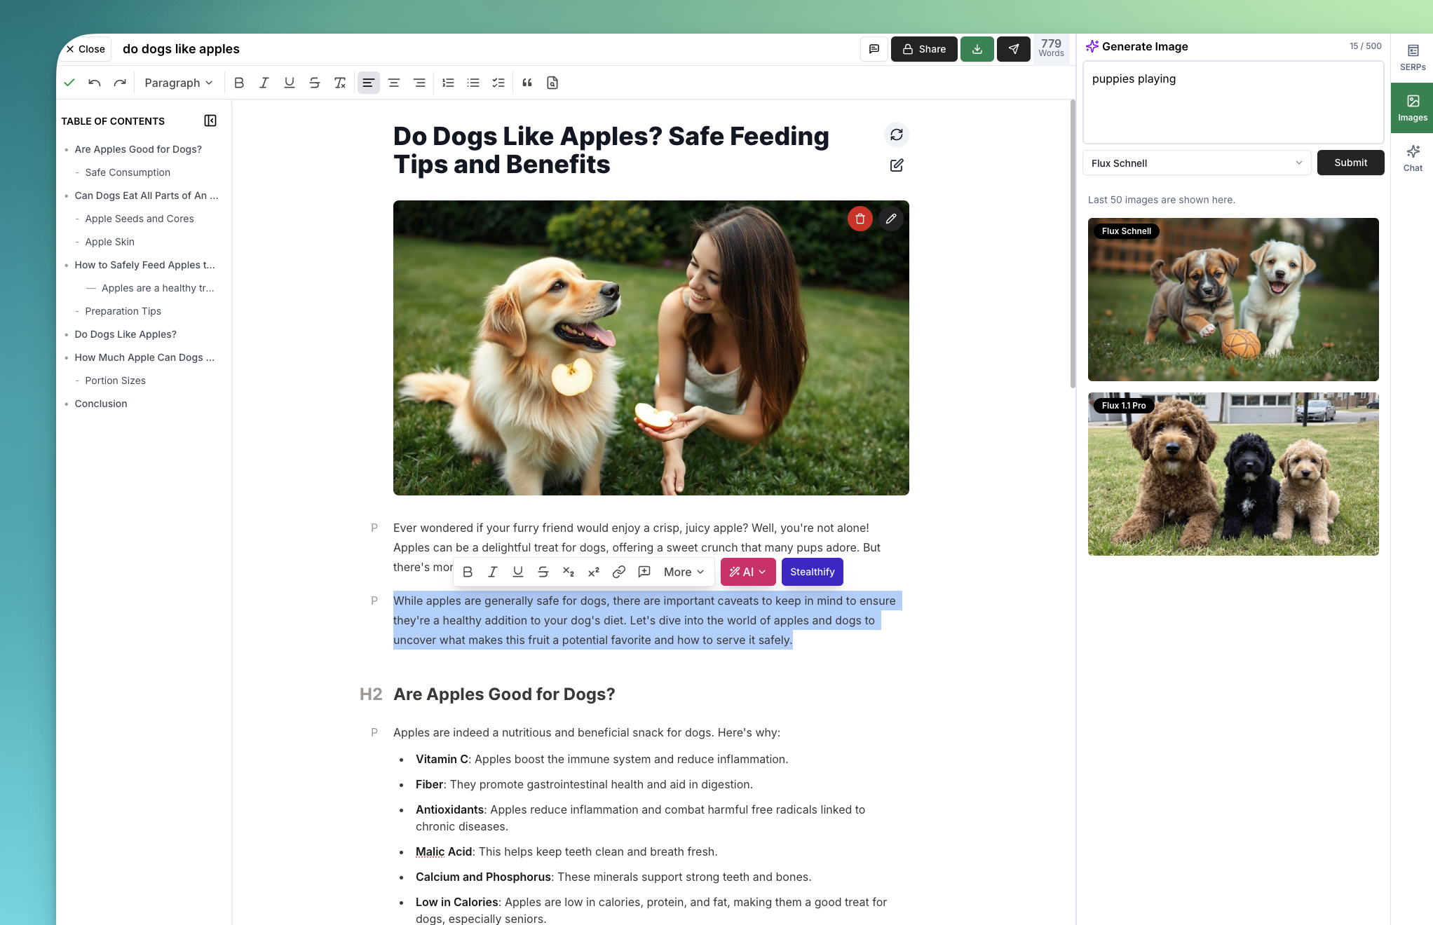Expand the Flux Schnell model dropdown

tap(1196, 163)
